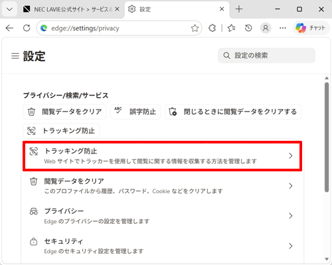332x265 pixels.
Task: Reload the page with the refresh icon
Action: pyautogui.click(x=27, y=28)
